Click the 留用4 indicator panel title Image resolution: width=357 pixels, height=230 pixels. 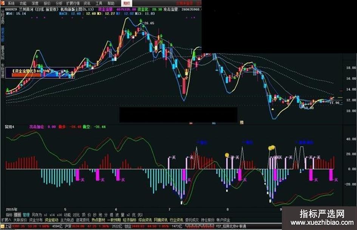click(9, 127)
